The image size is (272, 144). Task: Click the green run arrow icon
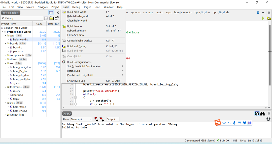[263, 18]
